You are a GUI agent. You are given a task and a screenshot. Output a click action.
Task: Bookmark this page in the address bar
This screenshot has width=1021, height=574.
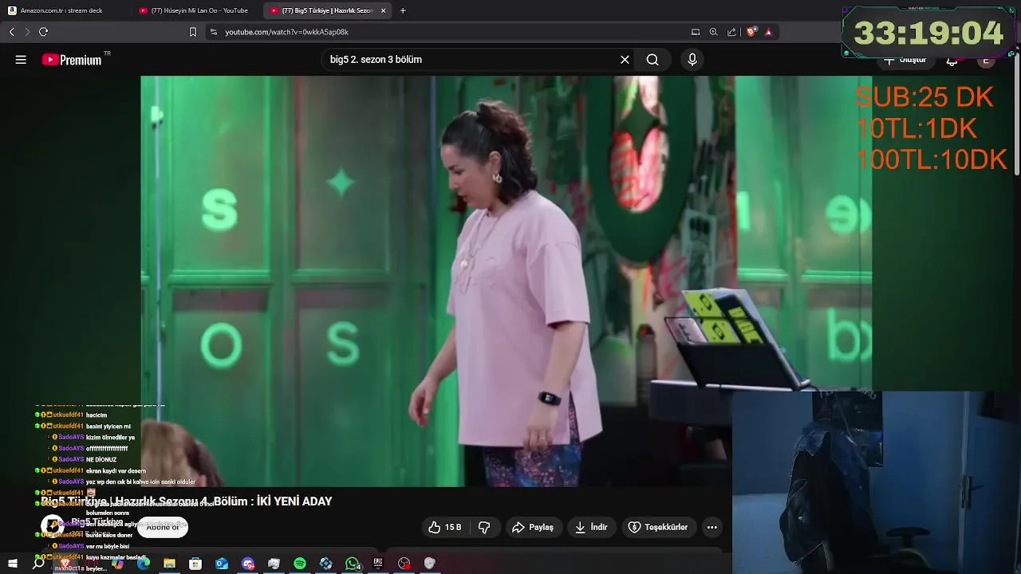tap(192, 32)
